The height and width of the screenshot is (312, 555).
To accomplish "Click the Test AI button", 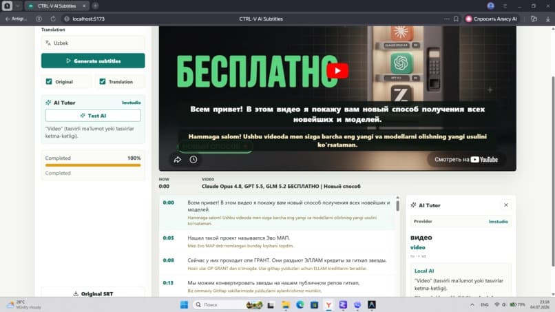I will click(x=93, y=116).
